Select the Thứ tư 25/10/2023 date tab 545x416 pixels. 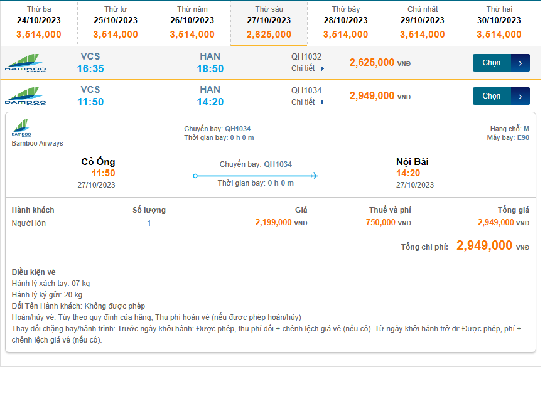click(x=116, y=23)
